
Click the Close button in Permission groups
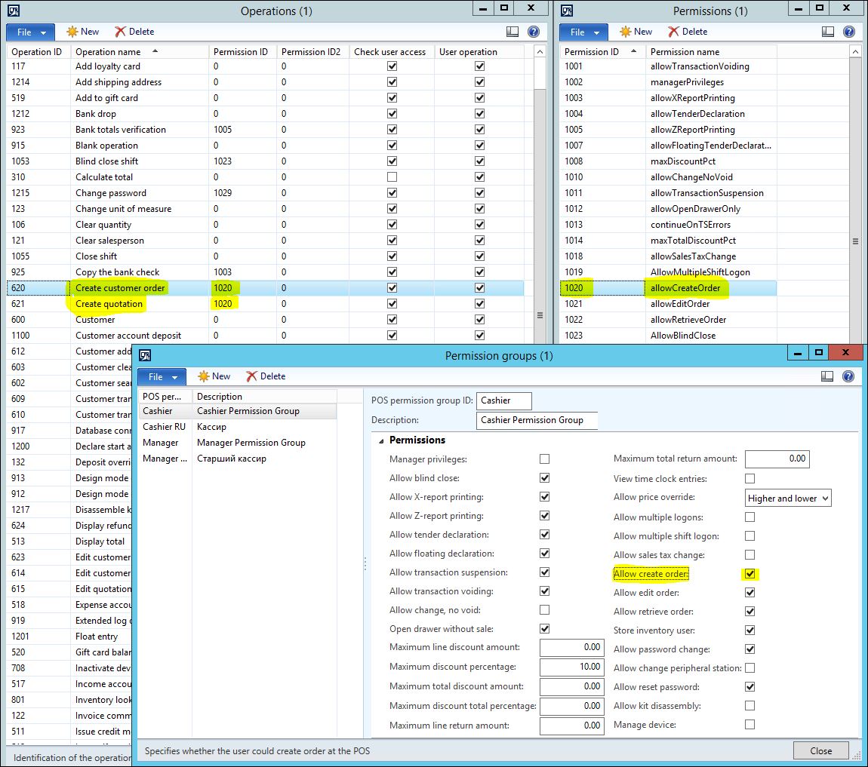[x=820, y=750]
